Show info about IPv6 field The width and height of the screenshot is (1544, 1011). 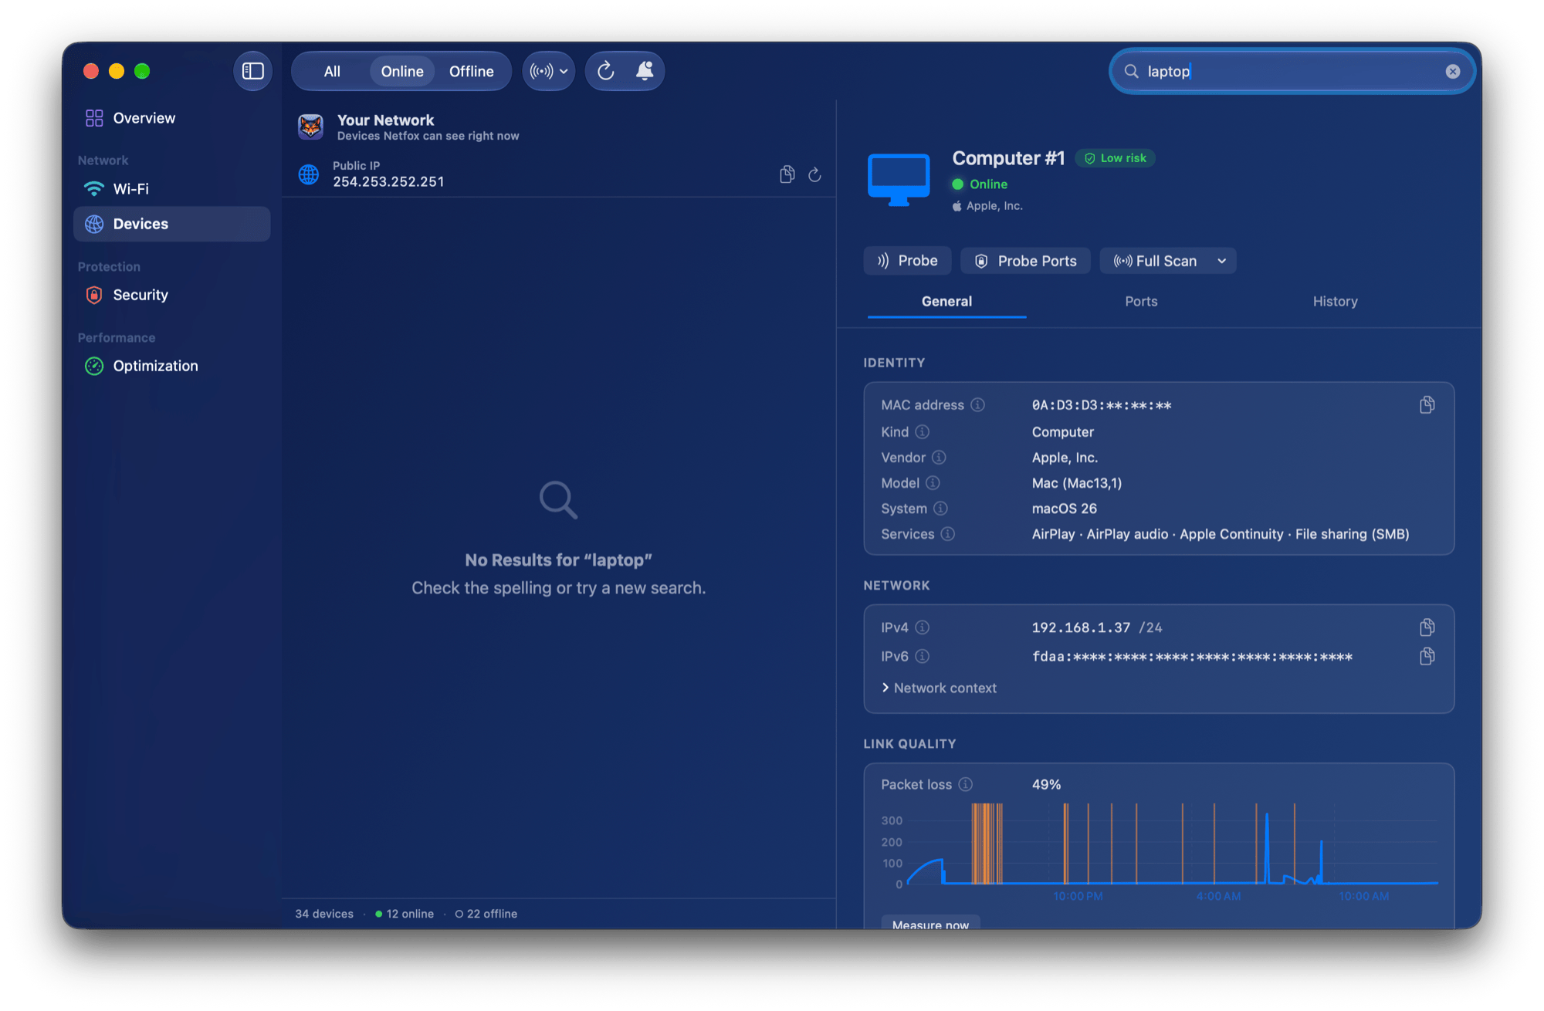(922, 657)
